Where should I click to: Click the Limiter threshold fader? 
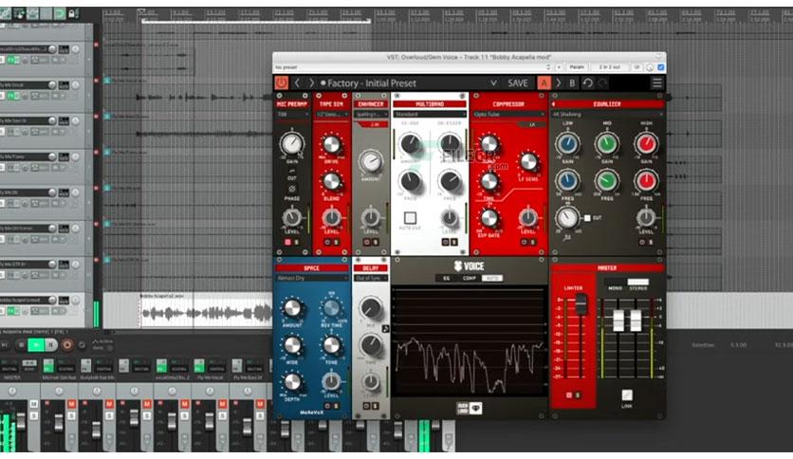(x=581, y=303)
